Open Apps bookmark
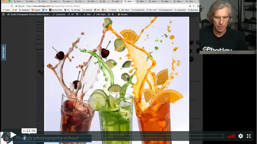Screen dimensions: 257x144 (6, 10)
